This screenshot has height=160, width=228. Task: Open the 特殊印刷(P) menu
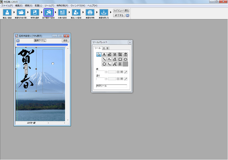[x=62, y=6]
